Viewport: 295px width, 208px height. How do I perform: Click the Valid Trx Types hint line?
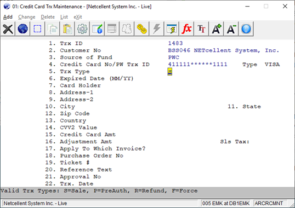99,190
